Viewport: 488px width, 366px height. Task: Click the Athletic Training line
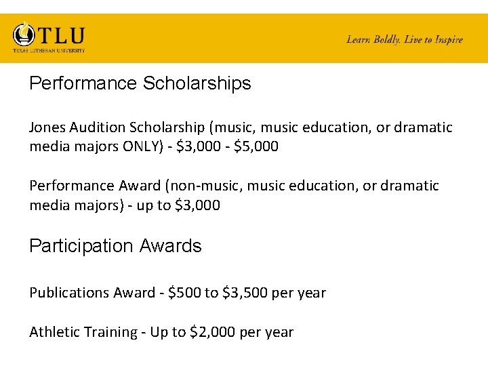tap(161, 331)
